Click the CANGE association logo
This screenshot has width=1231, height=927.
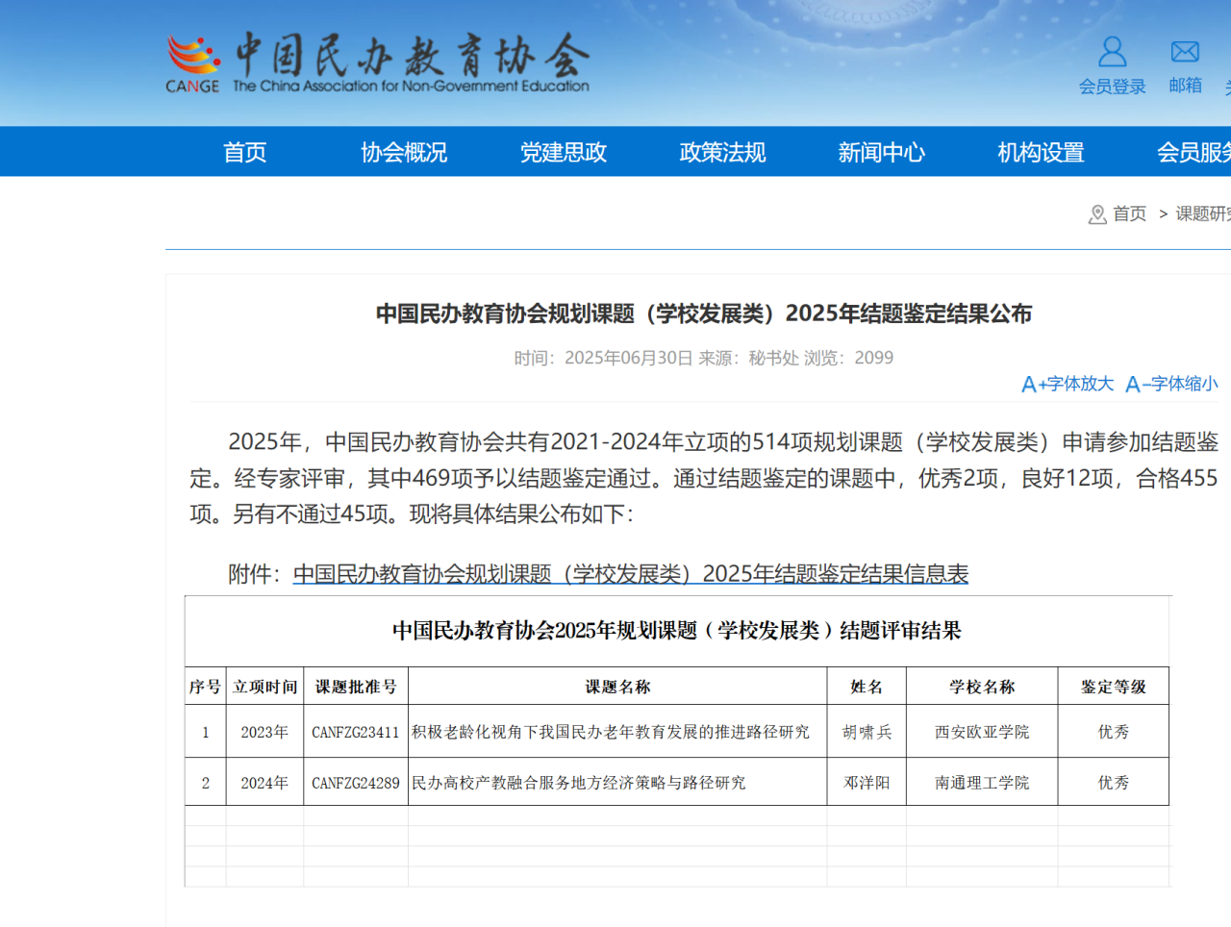pos(192,64)
